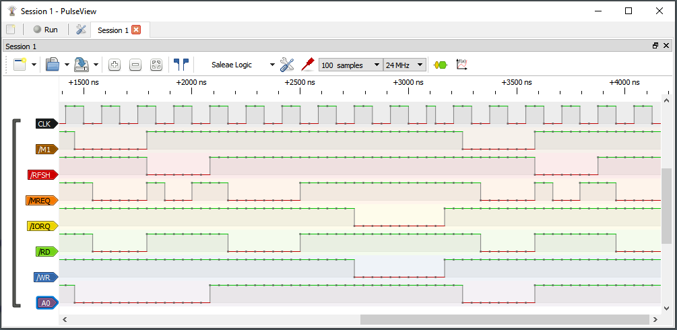
Task: Click the configure channels probe icon
Action: 308,65
